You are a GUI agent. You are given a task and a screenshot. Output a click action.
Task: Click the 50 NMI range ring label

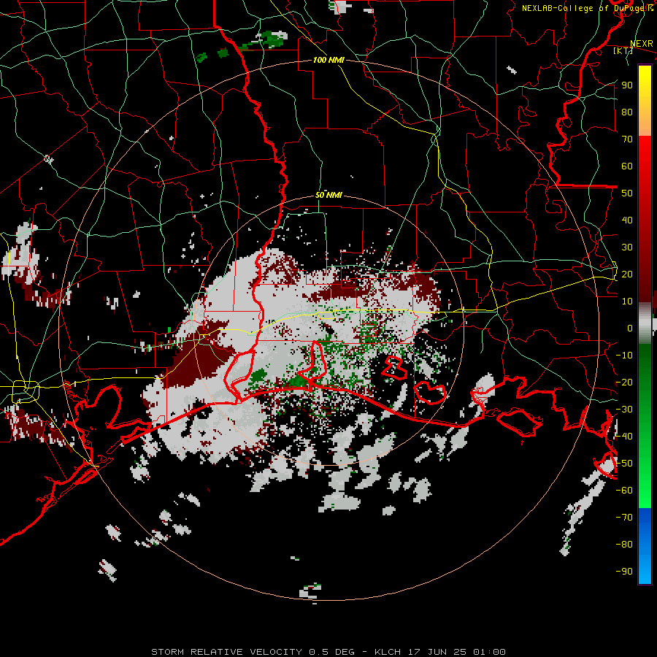(x=328, y=195)
